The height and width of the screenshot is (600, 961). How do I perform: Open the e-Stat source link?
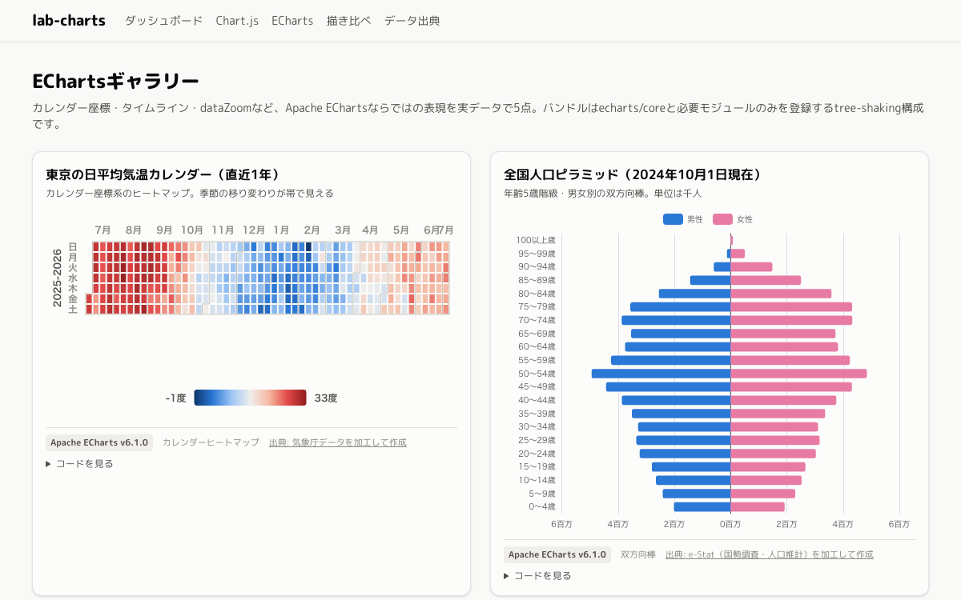[770, 554]
